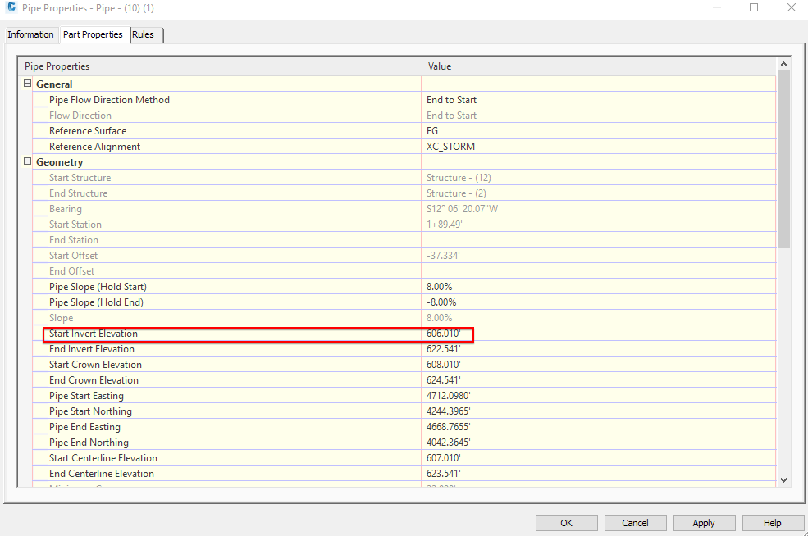Click the Cancel button

pyautogui.click(x=635, y=522)
